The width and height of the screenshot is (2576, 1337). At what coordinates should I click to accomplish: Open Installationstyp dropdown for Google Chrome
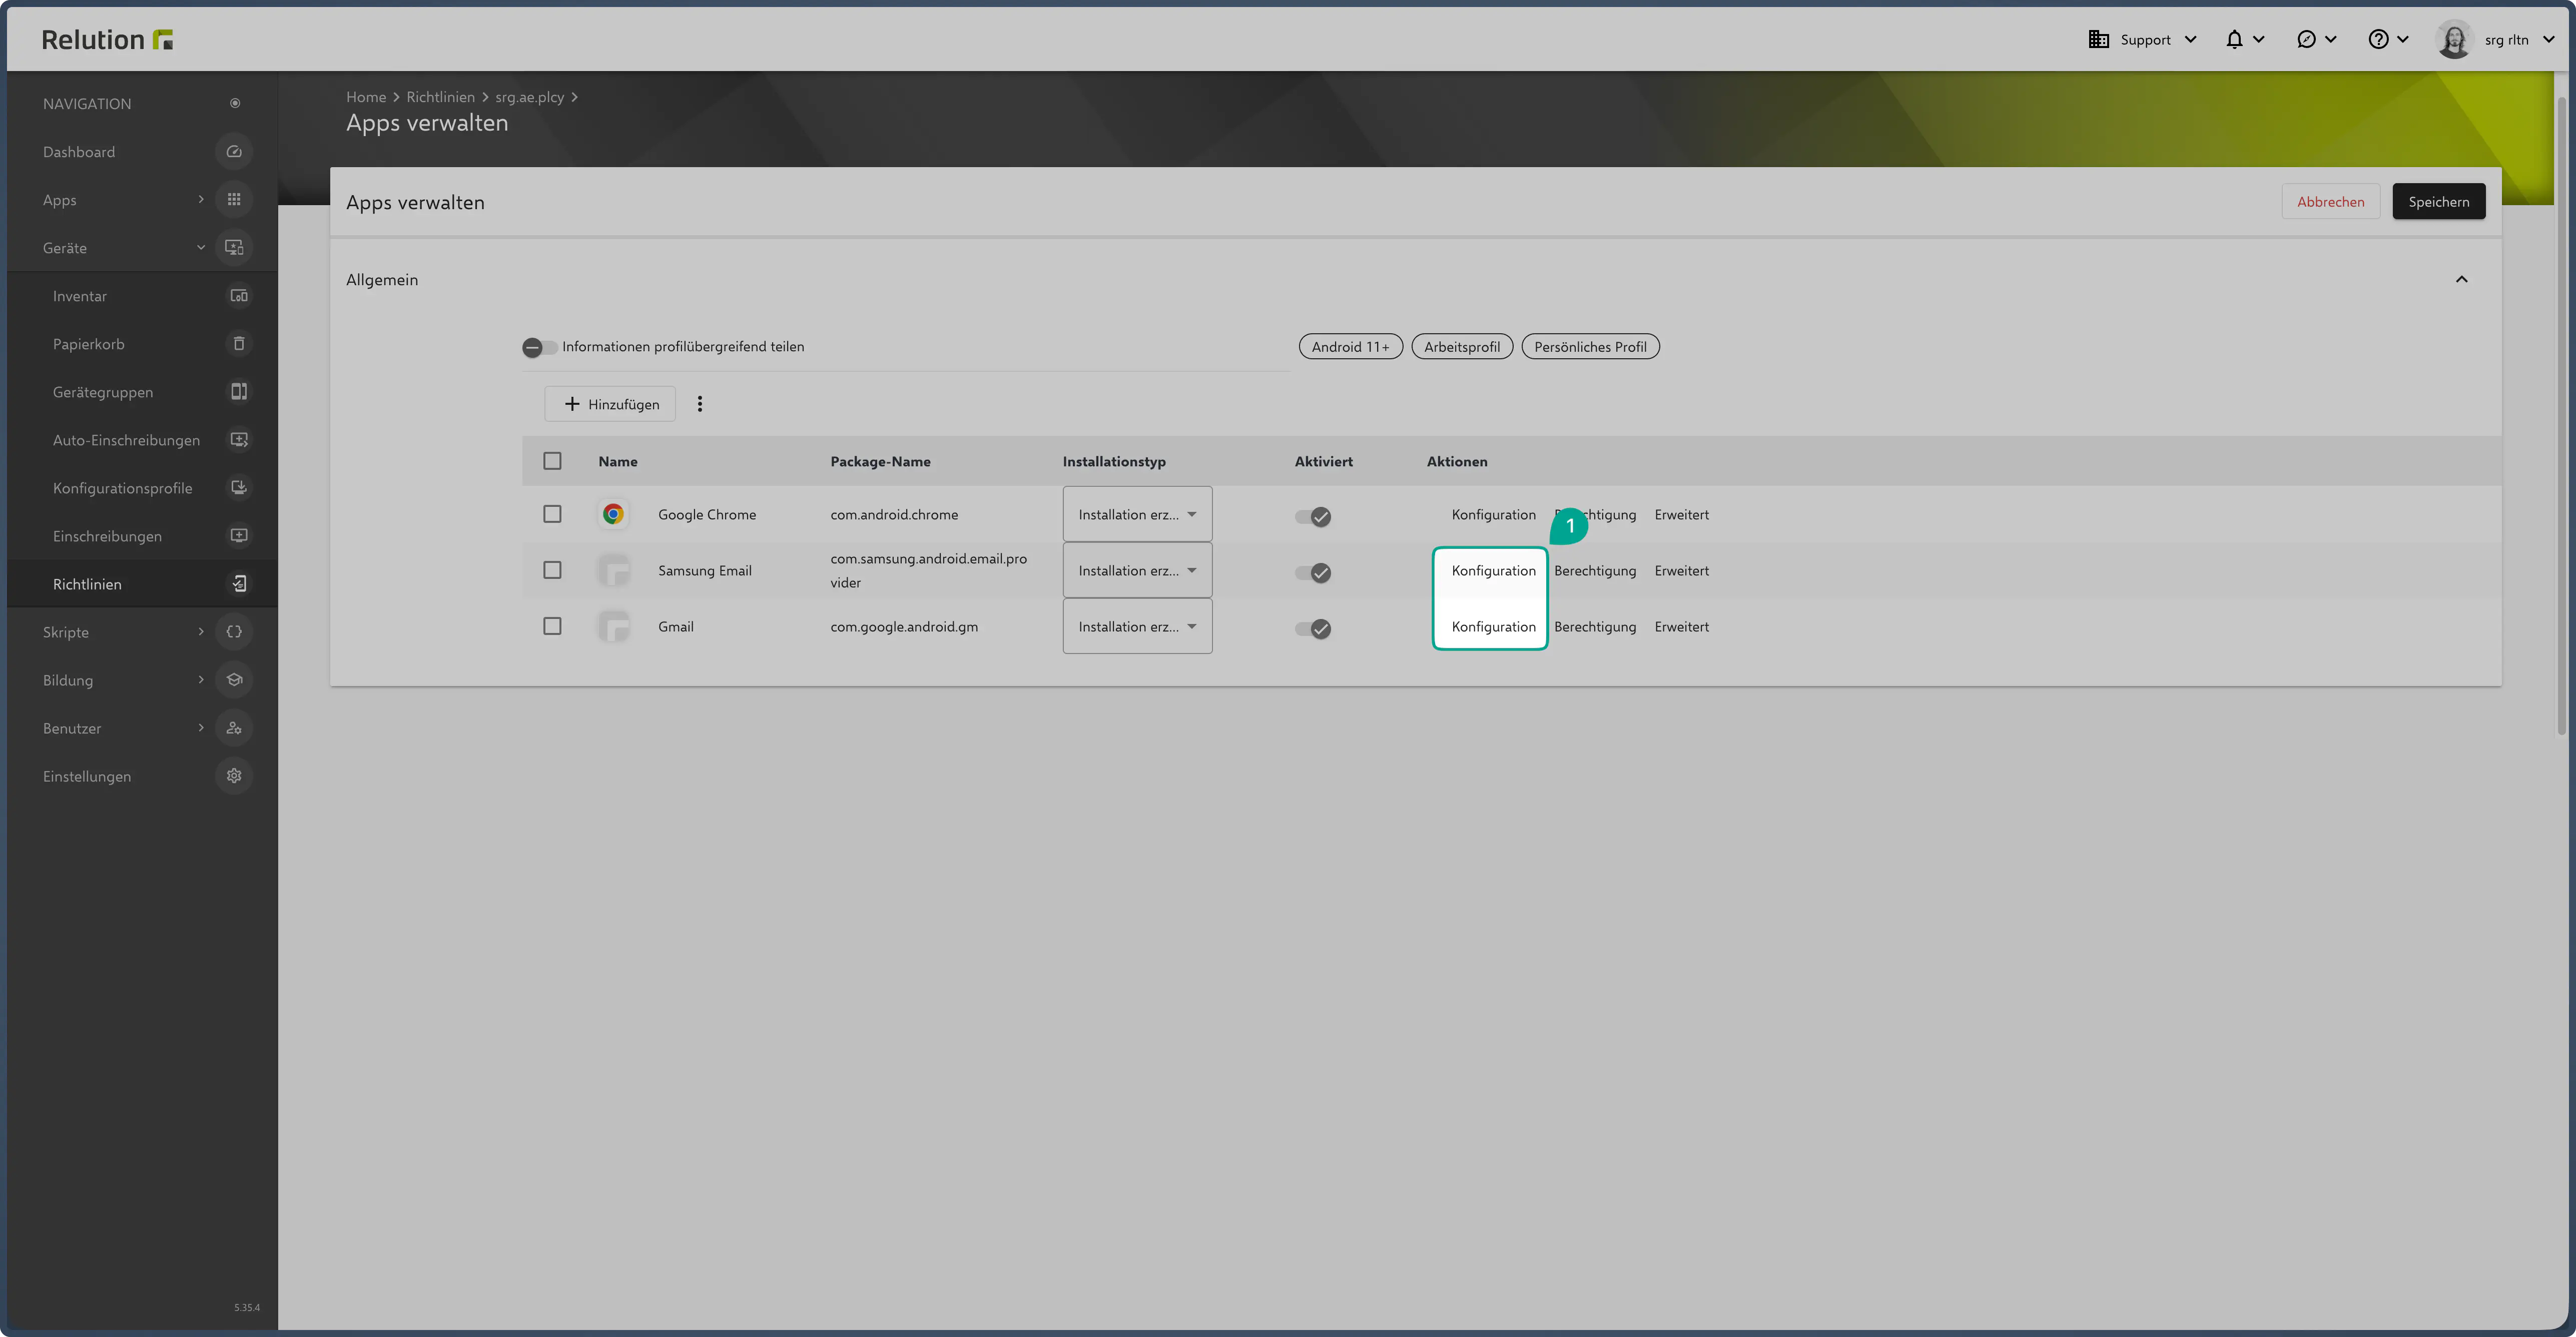(x=1137, y=514)
